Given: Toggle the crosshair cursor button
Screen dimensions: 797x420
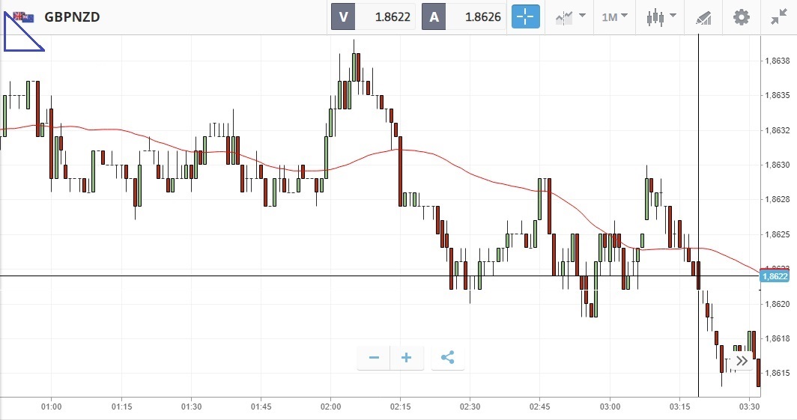Looking at the screenshot, I should 525,16.
